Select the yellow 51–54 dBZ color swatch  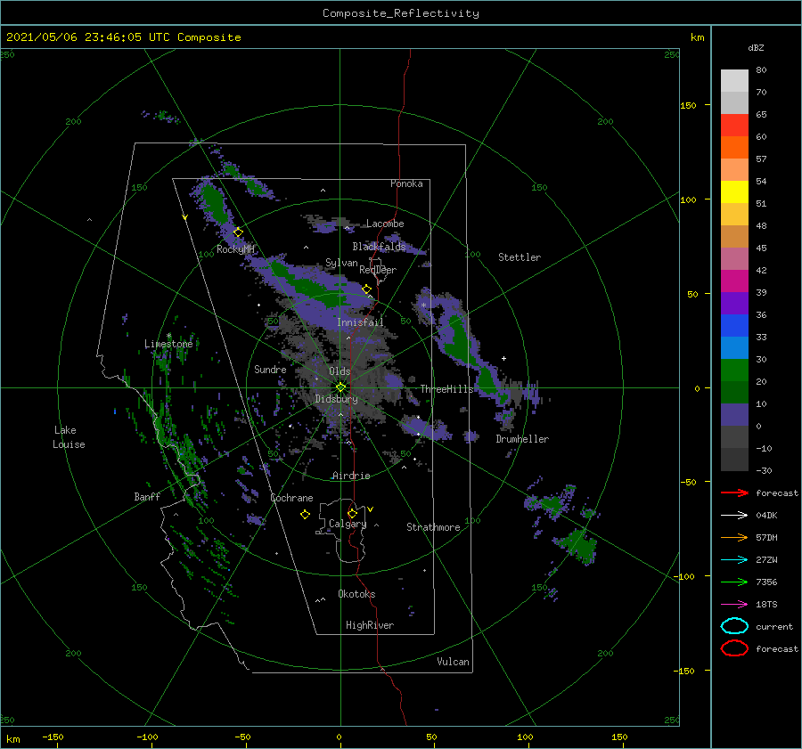[x=734, y=192]
